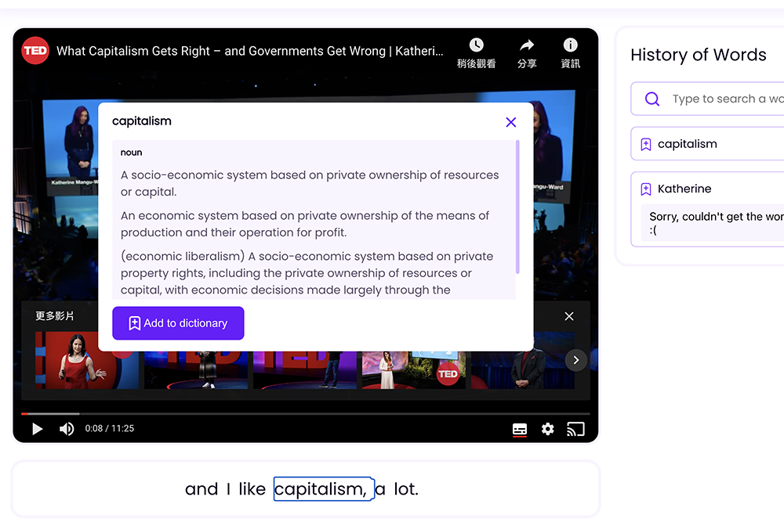Screen dimensions: 784x522
Task: Click the bookmark icon beside capitalism in history
Action: click(646, 144)
